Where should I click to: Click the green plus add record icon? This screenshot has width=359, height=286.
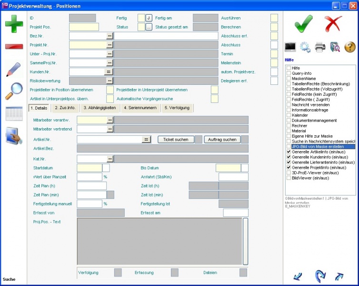[x=14, y=23]
